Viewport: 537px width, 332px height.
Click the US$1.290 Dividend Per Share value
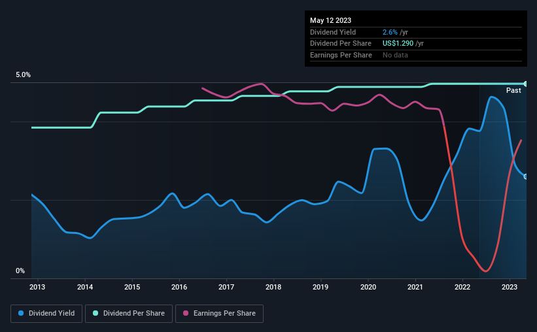(x=398, y=44)
